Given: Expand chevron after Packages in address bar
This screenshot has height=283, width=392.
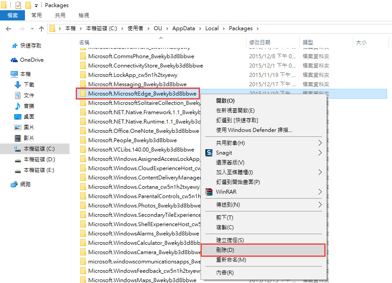Looking at the screenshot, I should click(x=258, y=29).
